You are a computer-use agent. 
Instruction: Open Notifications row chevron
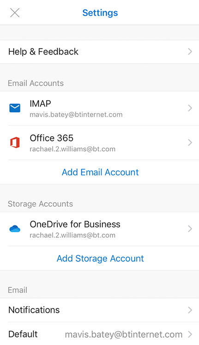[190, 310]
